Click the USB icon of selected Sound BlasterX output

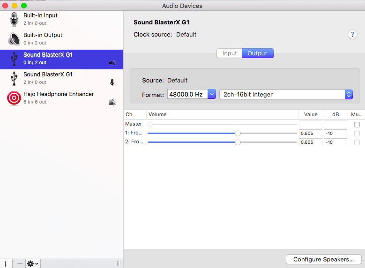point(14,59)
